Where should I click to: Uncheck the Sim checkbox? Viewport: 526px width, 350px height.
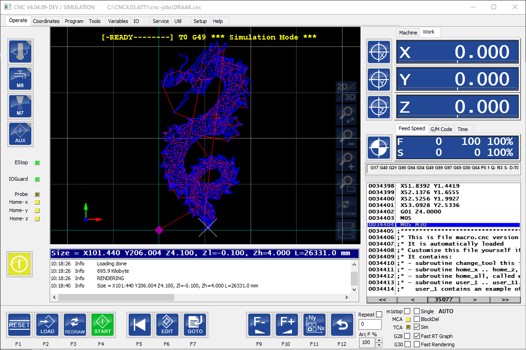click(x=417, y=327)
